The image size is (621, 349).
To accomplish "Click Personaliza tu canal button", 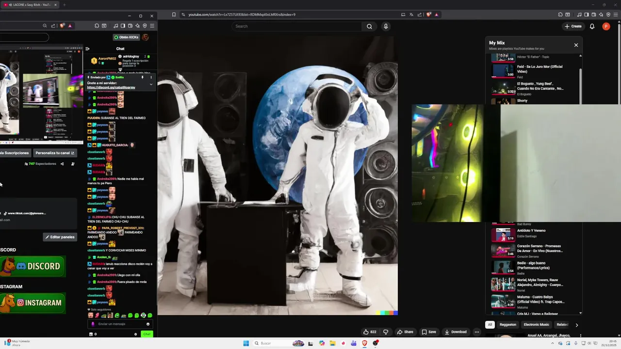I will pos(54,153).
